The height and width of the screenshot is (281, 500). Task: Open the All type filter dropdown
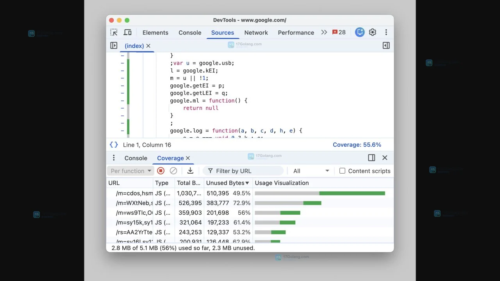click(311, 171)
